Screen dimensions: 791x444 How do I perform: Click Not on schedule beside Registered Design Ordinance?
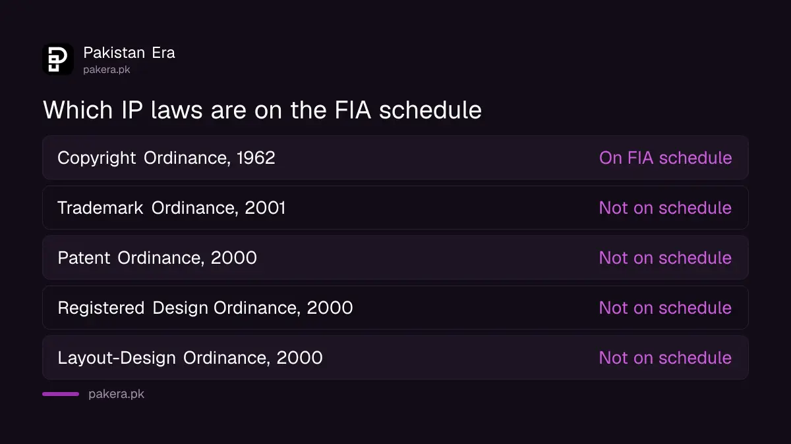pos(666,308)
